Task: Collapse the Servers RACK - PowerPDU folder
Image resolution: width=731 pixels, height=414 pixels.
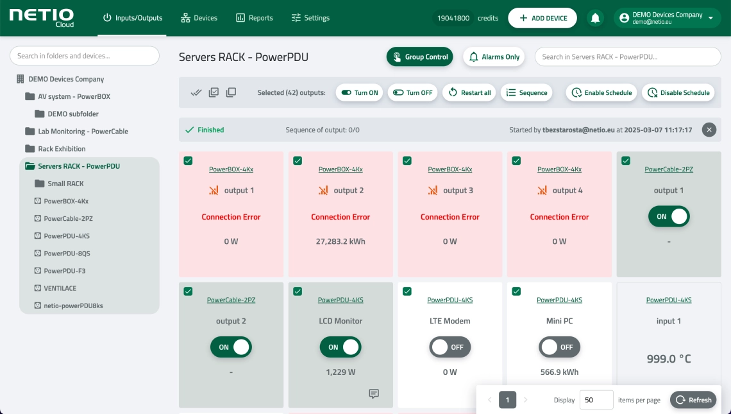Action: coord(29,166)
